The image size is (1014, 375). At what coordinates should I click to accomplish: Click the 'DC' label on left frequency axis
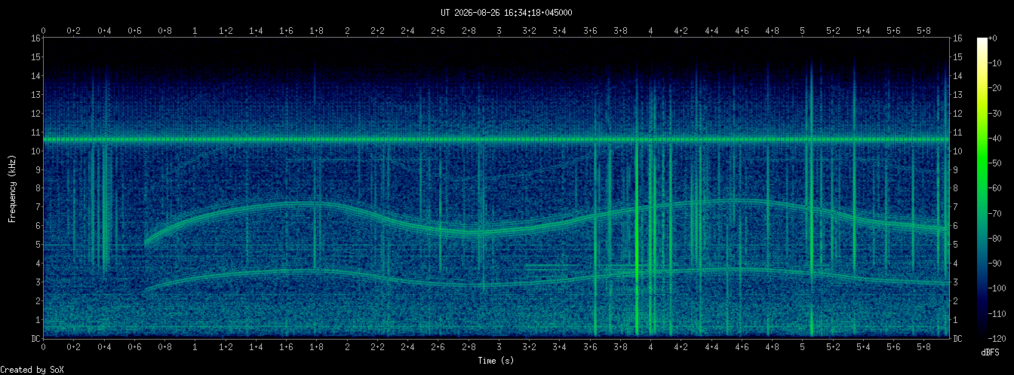[35, 339]
